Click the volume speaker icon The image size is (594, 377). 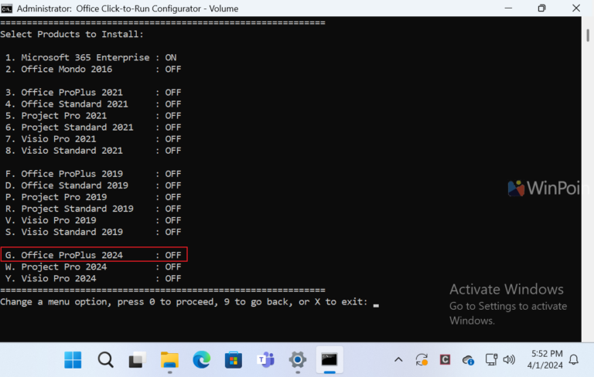point(509,360)
